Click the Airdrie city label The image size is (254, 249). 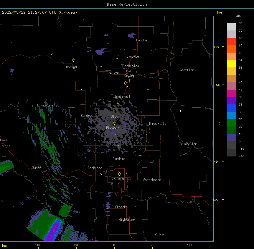point(119,159)
